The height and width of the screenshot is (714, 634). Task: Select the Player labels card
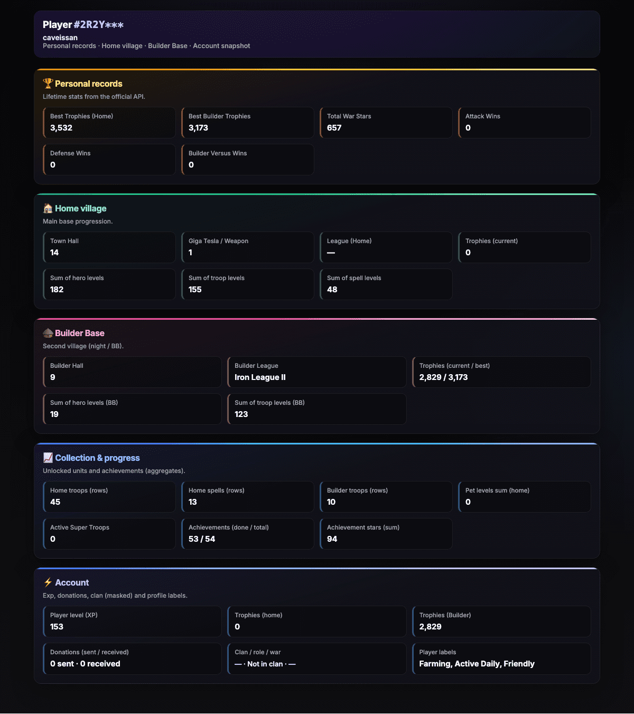(x=501, y=659)
